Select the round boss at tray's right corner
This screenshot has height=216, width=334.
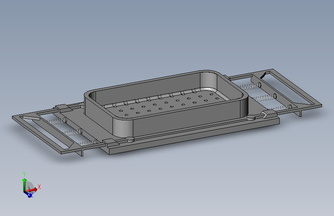[x=252, y=117]
